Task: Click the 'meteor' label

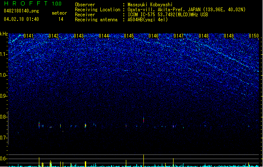Action: click(59, 13)
